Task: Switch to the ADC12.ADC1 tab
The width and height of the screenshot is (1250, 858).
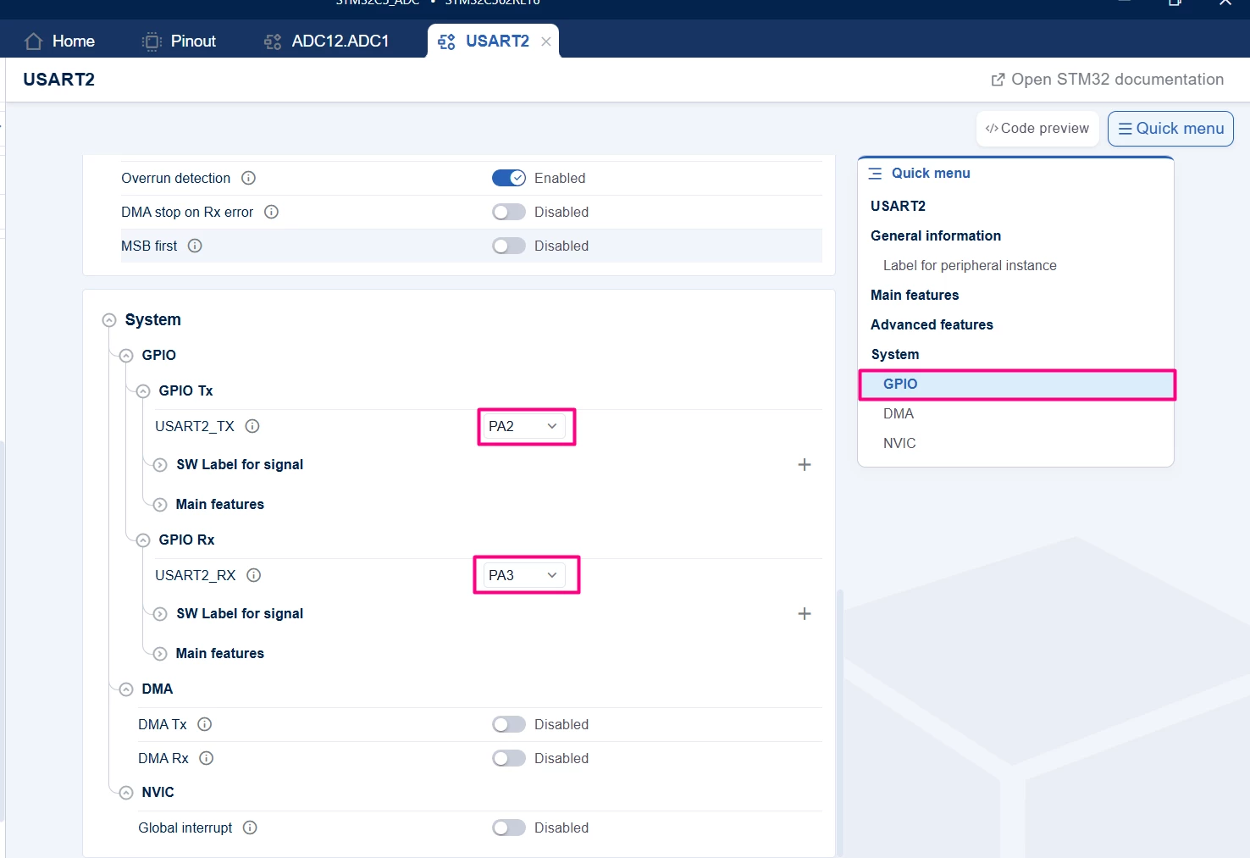Action: (x=326, y=42)
